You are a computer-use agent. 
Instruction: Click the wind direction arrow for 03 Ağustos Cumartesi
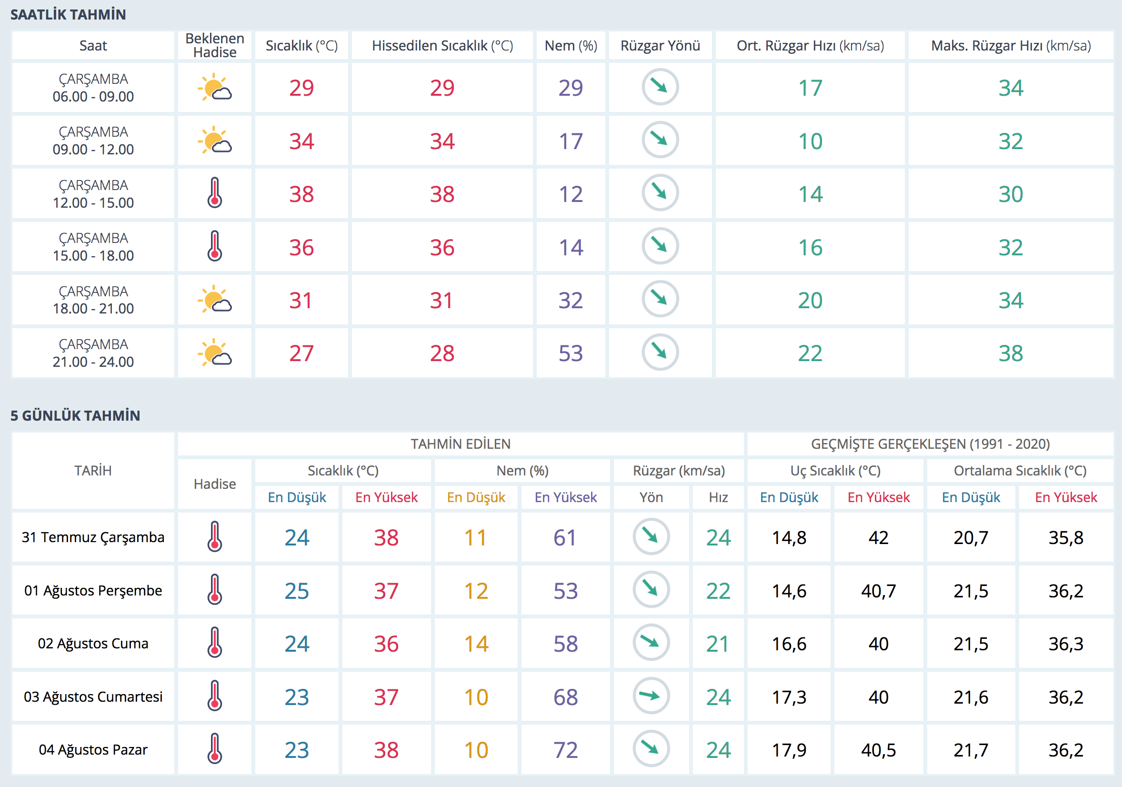coord(651,696)
